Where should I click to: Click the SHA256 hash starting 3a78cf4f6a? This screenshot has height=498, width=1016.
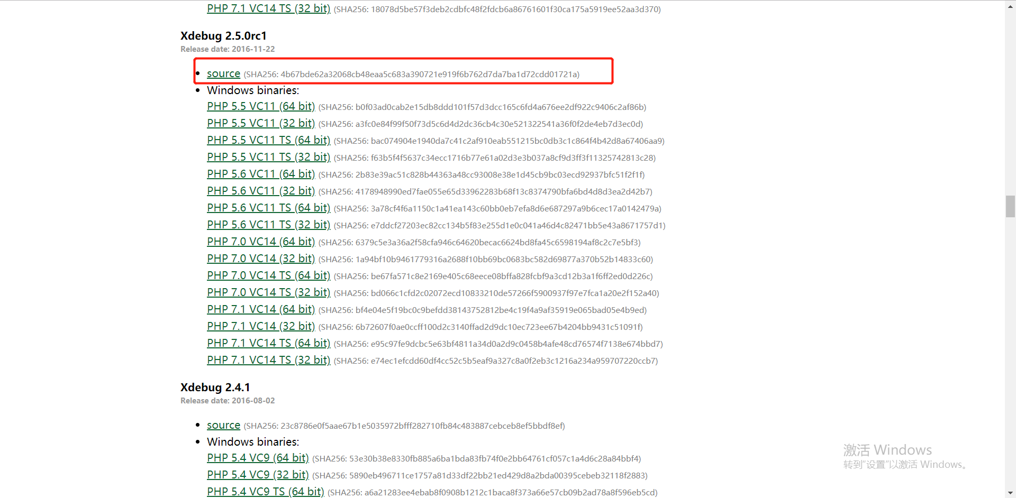497,209
